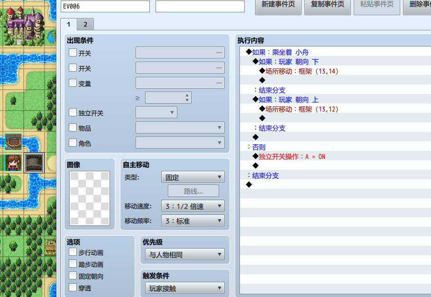The width and height of the screenshot is (431, 297).
Task: Toggle the 变量 condition checkbox
Action: tap(73, 83)
